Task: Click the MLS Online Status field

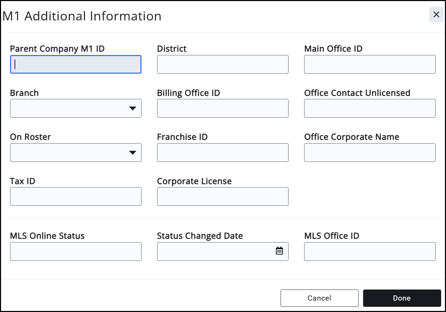Action: (x=76, y=251)
